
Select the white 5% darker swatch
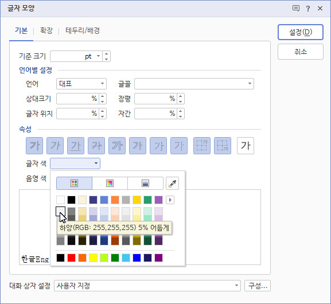pyautogui.click(x=61, y=211)
